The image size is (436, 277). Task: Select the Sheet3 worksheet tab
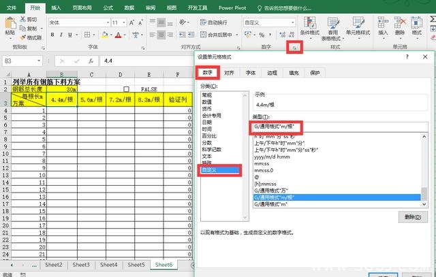tap(81, 265)
